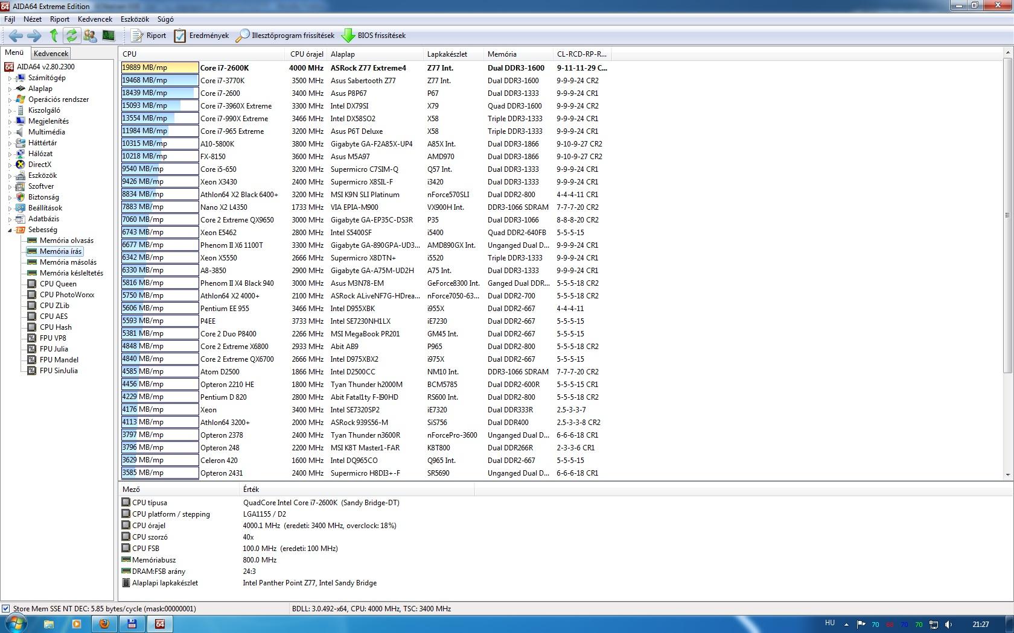Sort by the CPU órajel column header

click(x=307, y=54)
